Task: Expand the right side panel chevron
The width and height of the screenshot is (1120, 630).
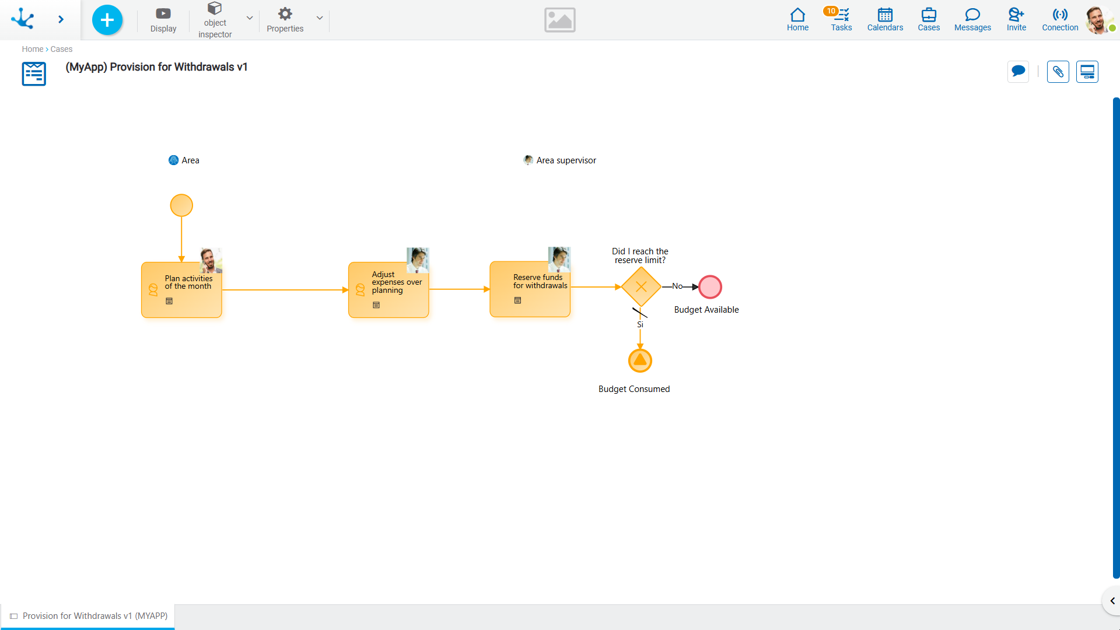Action: click(x=1112, y=601)
